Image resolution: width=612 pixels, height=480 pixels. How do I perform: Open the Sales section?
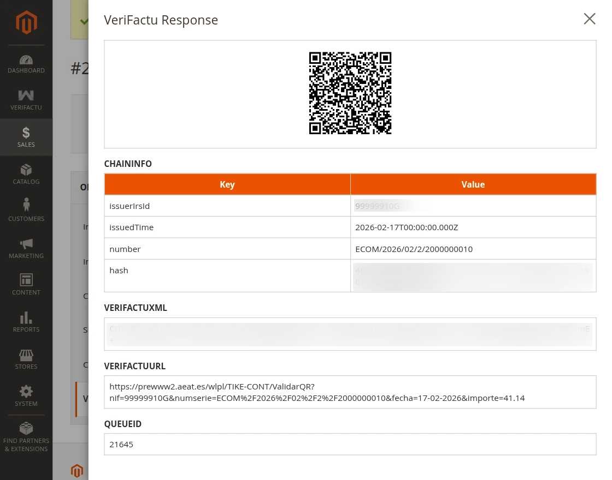pos(26,137)
